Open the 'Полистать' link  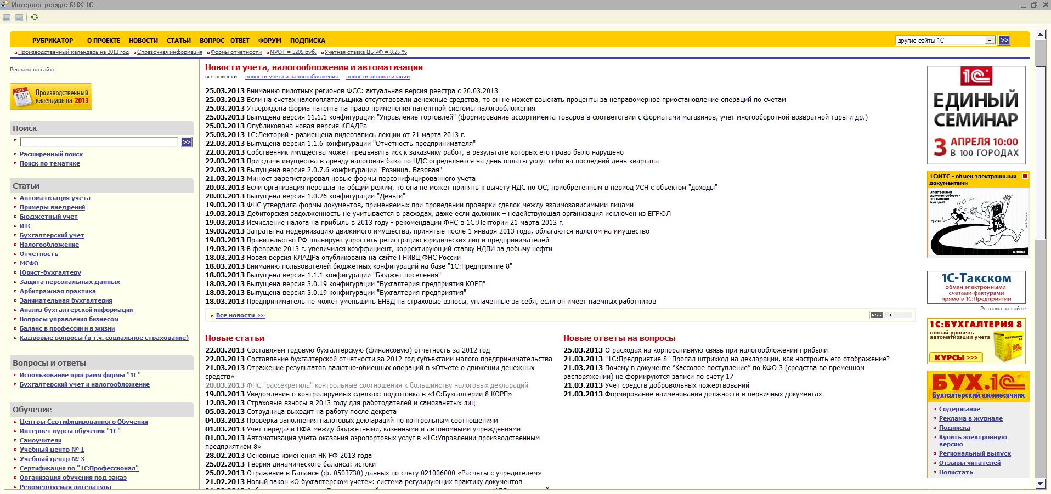click(x=956, y=472)
